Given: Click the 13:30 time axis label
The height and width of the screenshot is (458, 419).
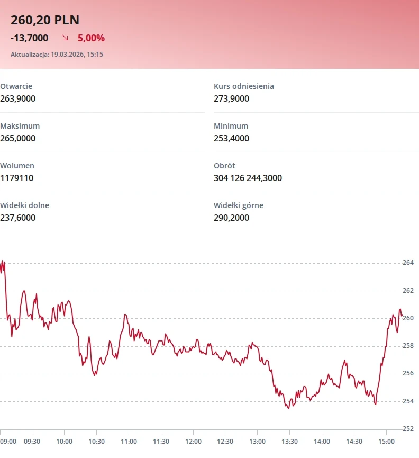Looking at the screenshot, I should click(x=289, y=441).
